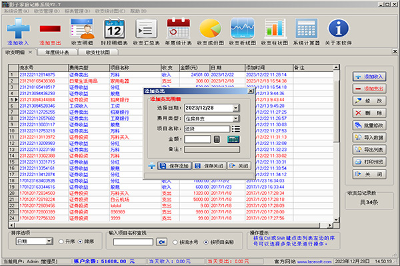The image size is (400, 266).
Task: Click the table horizontal scrollbar right arrow
Action: (x=330, y=225)
